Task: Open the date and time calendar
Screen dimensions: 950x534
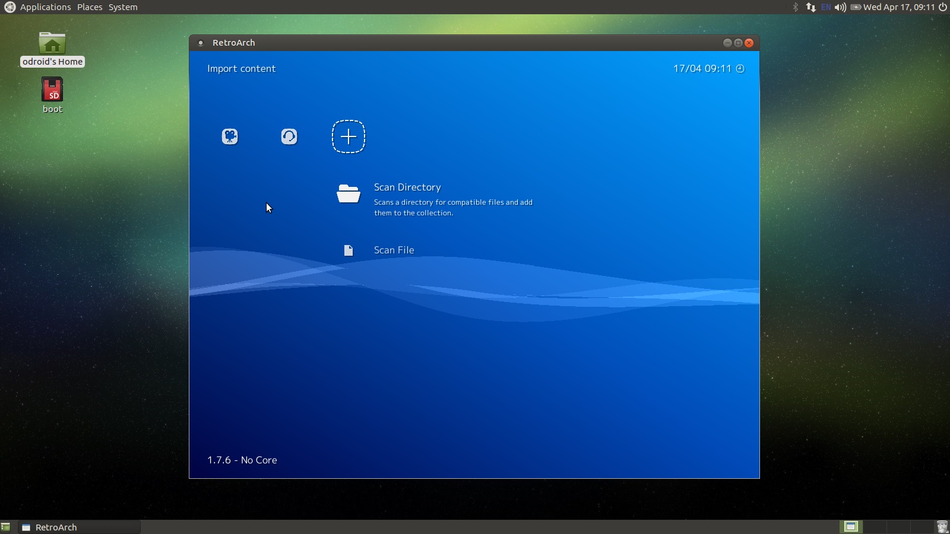Action: (899, 7)
